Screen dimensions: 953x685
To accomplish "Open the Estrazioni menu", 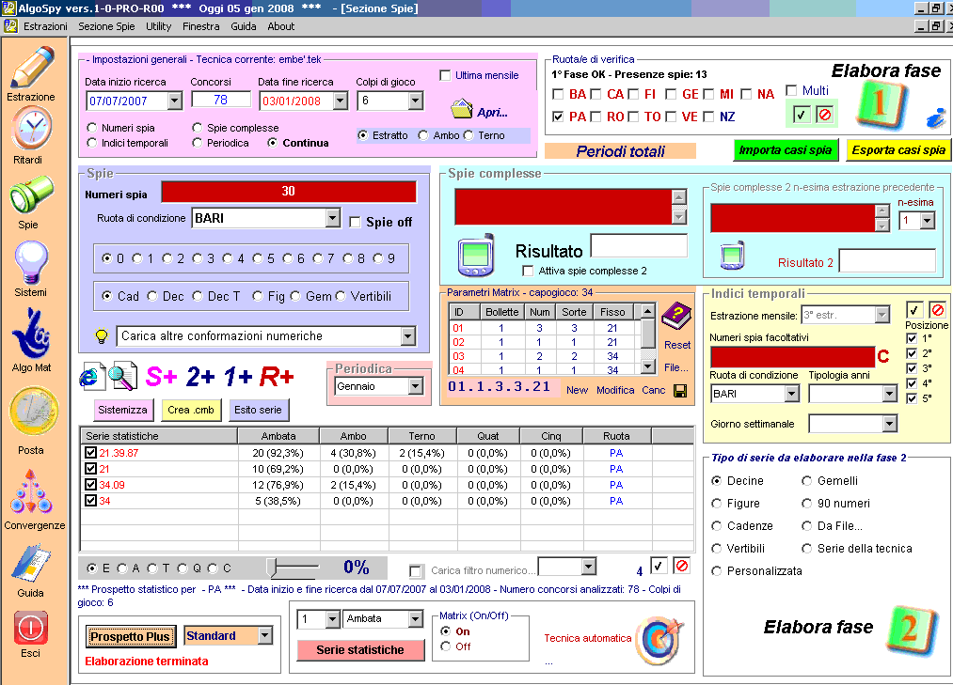I will tap(45, 26).
